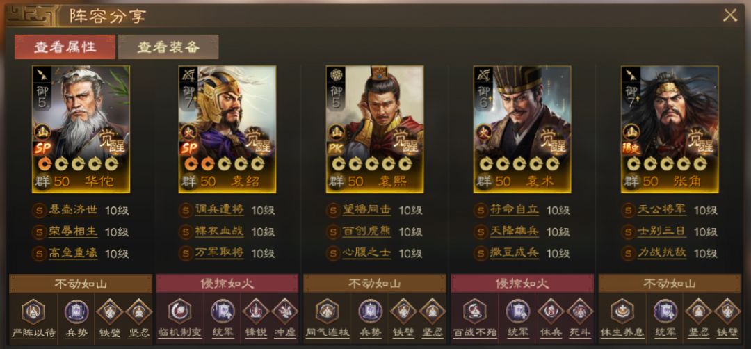Open the 张角 hero card portrait
This screenshot has width=751, height=349.
point(670,129)
